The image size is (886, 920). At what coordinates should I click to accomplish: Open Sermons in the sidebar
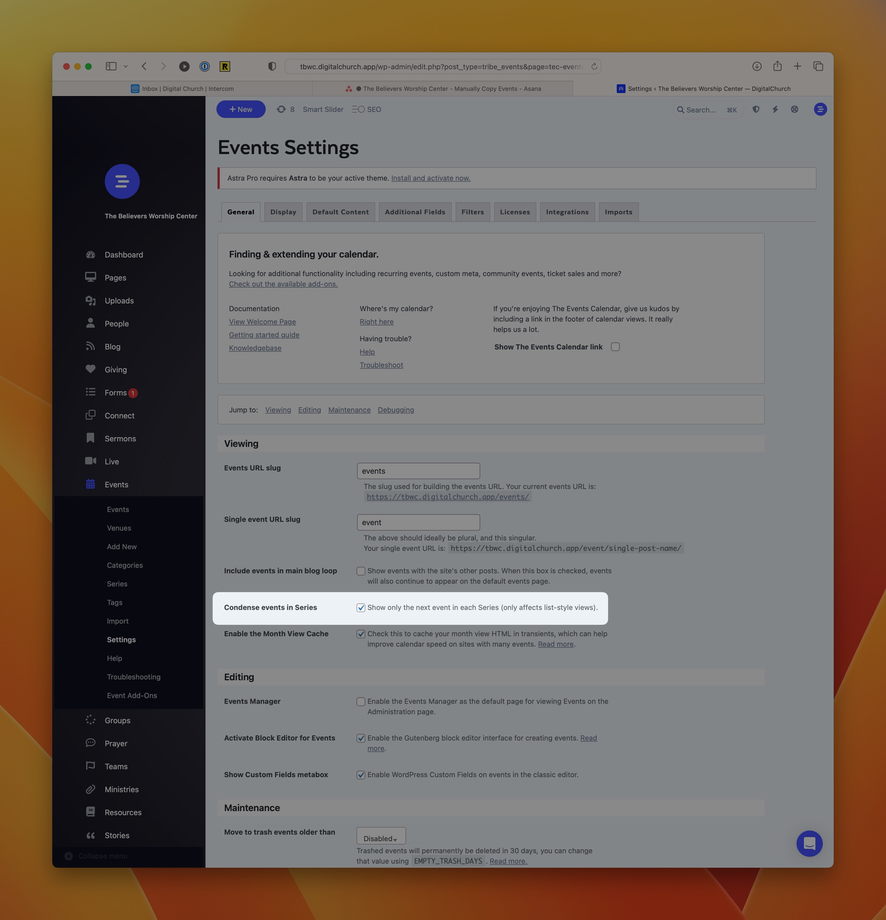pos(120,439)
